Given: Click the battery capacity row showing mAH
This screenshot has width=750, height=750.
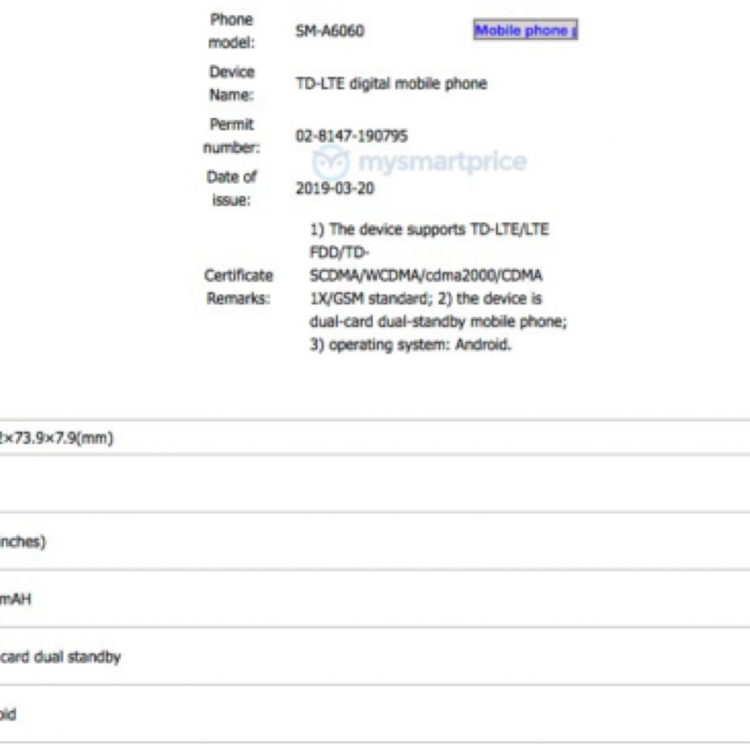Looking at the screenshot, I should (x=16, y=599).
